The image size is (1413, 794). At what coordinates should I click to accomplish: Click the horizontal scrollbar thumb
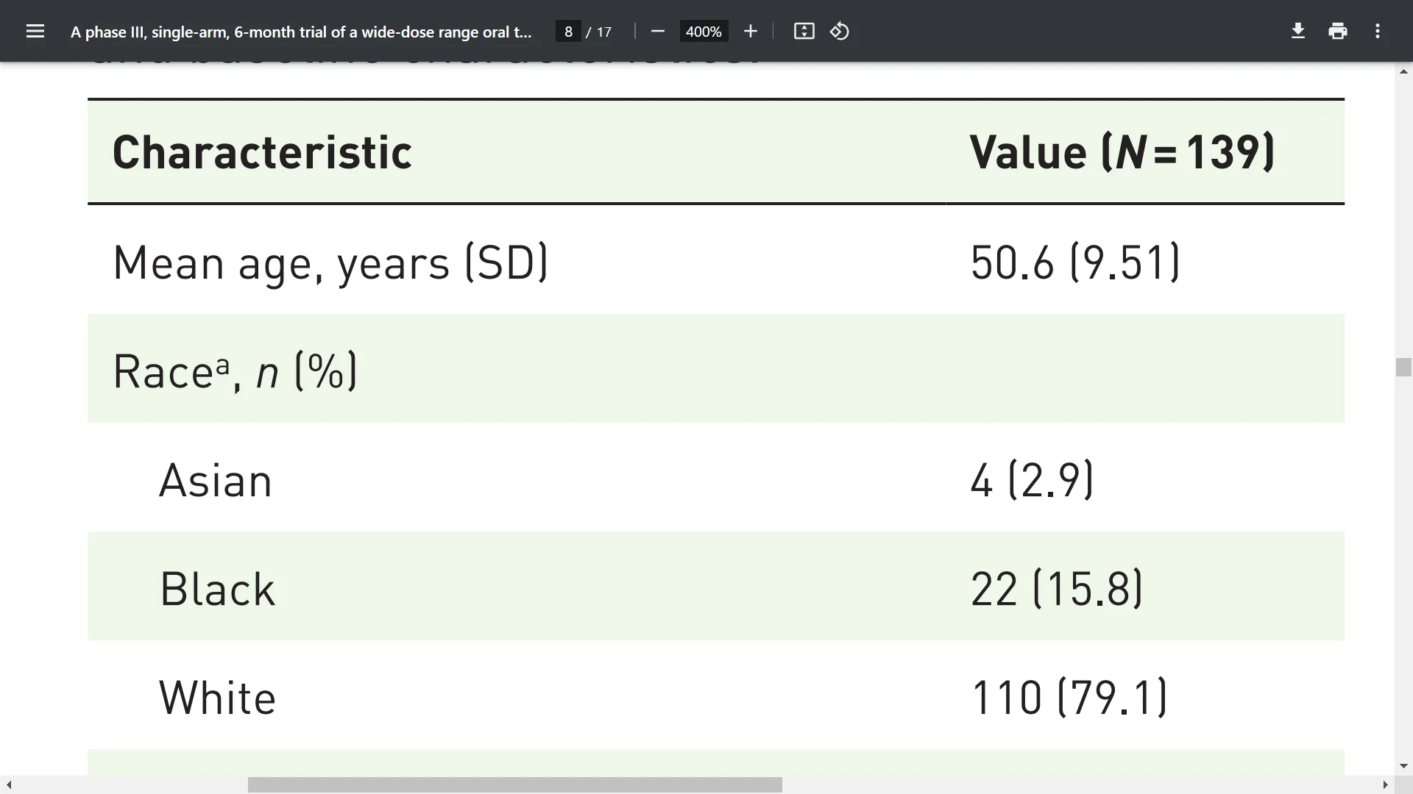pos(515,785)
